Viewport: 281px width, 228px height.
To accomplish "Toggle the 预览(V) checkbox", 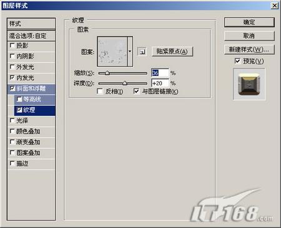I will pos(237,61).
